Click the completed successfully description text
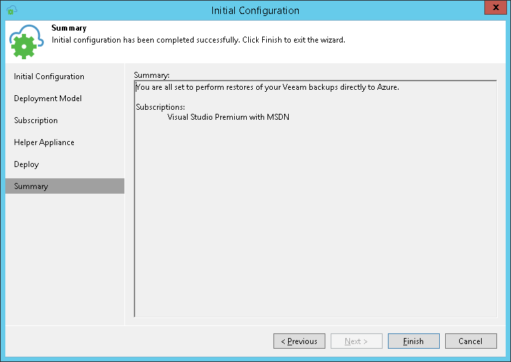 [198, 40]
